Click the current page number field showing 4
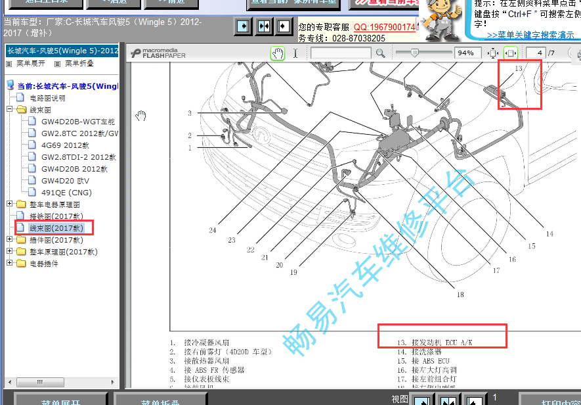Viewport: 581px width, 405px height. 536,53
